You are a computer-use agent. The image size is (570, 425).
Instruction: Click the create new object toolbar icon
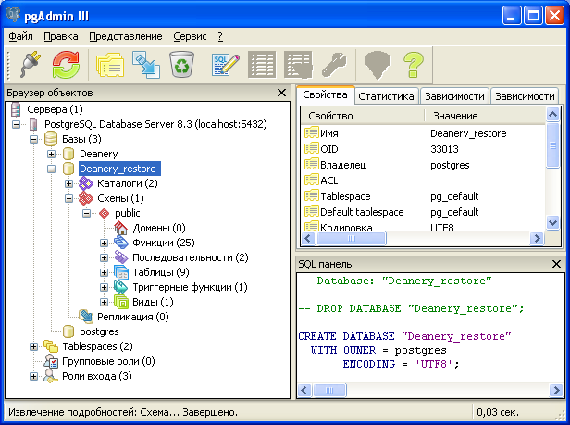pos(146,65)
